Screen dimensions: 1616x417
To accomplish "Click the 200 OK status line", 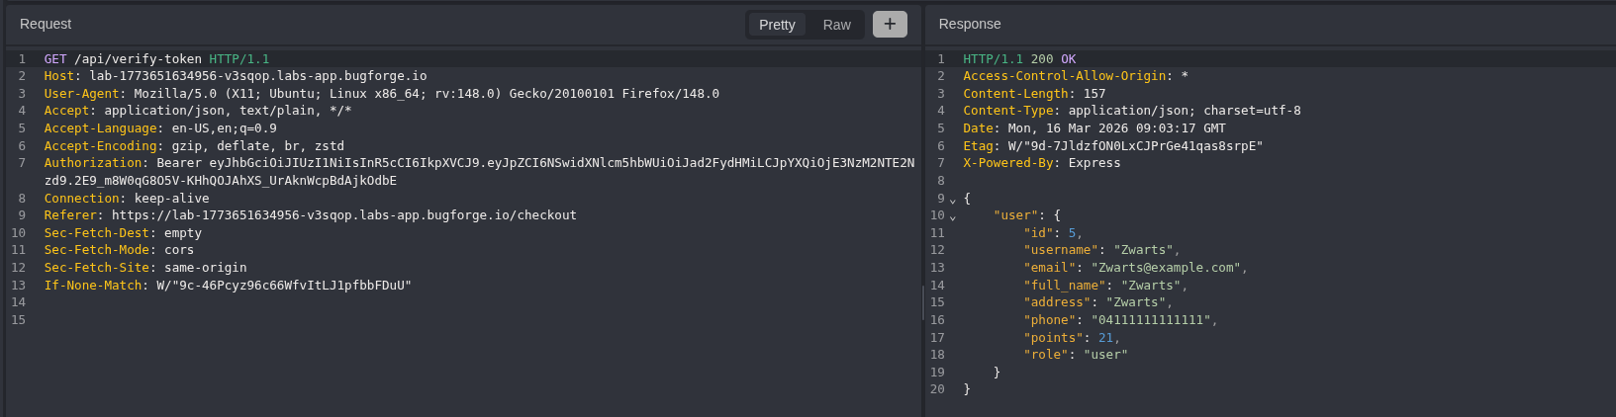I will tap(1019, 59).
